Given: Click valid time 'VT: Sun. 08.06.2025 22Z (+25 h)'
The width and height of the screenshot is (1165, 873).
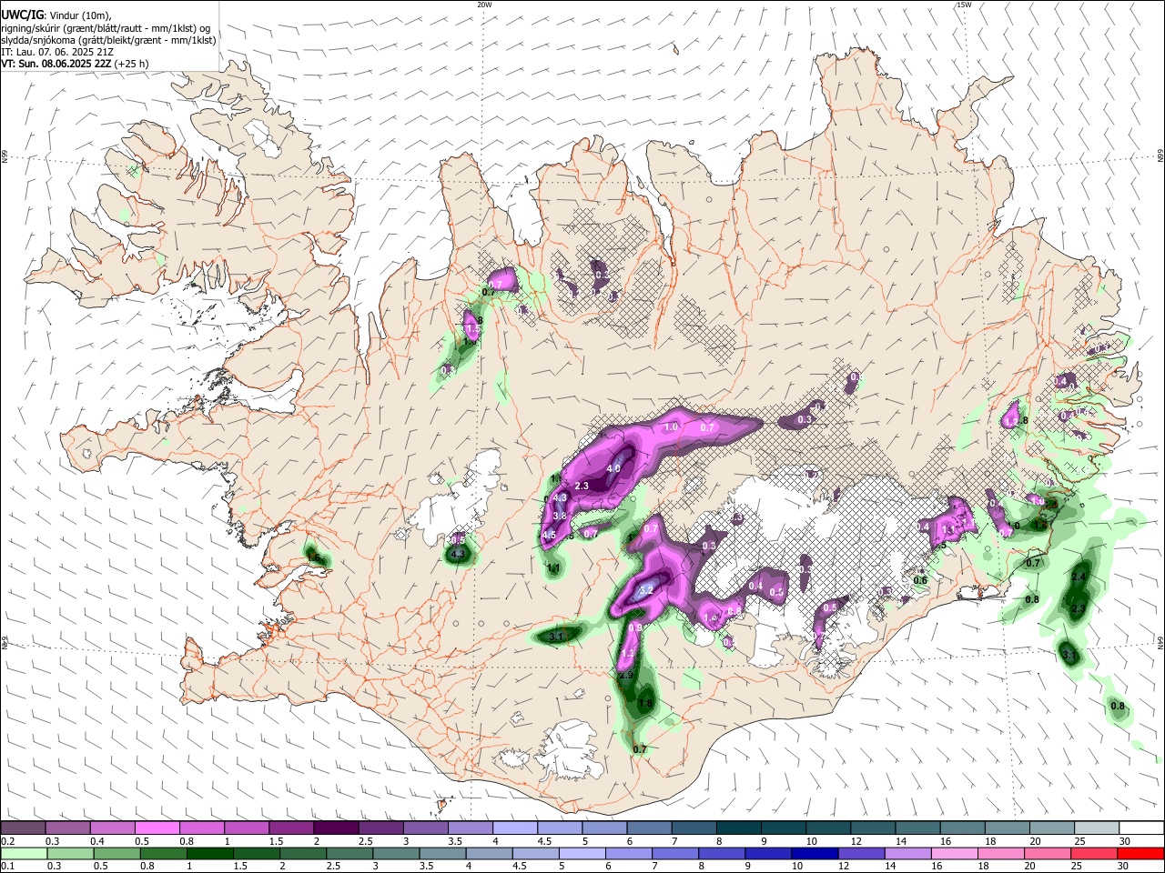Looking at the screenshot, I should 75,64.
